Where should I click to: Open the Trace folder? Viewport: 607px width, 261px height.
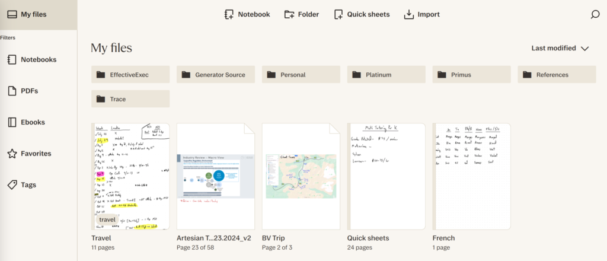coord(130,99)
